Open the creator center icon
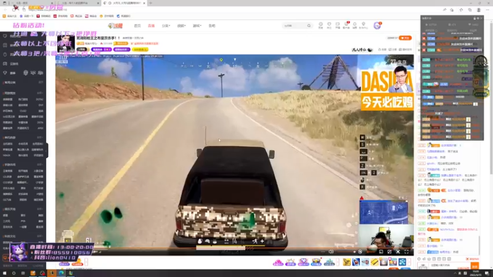This screenshot has height=277, width=493. (363, 25)
